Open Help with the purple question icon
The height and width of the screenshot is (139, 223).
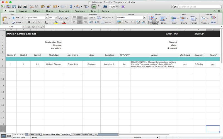pos(123,7)
